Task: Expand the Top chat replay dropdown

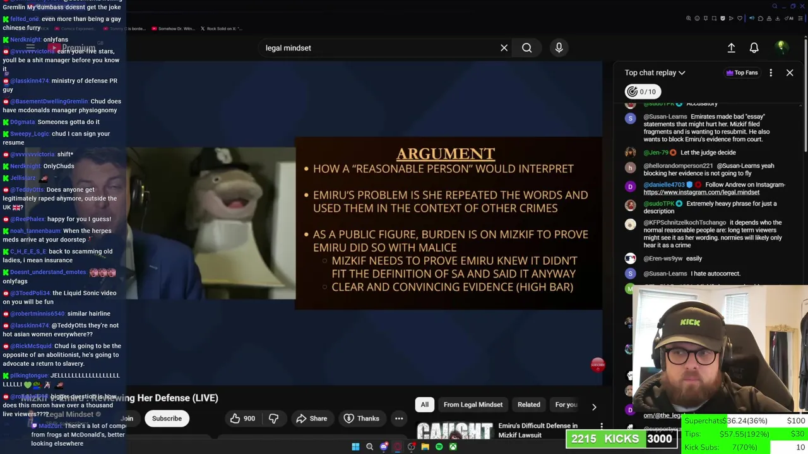Action: (x=655, y=73)
